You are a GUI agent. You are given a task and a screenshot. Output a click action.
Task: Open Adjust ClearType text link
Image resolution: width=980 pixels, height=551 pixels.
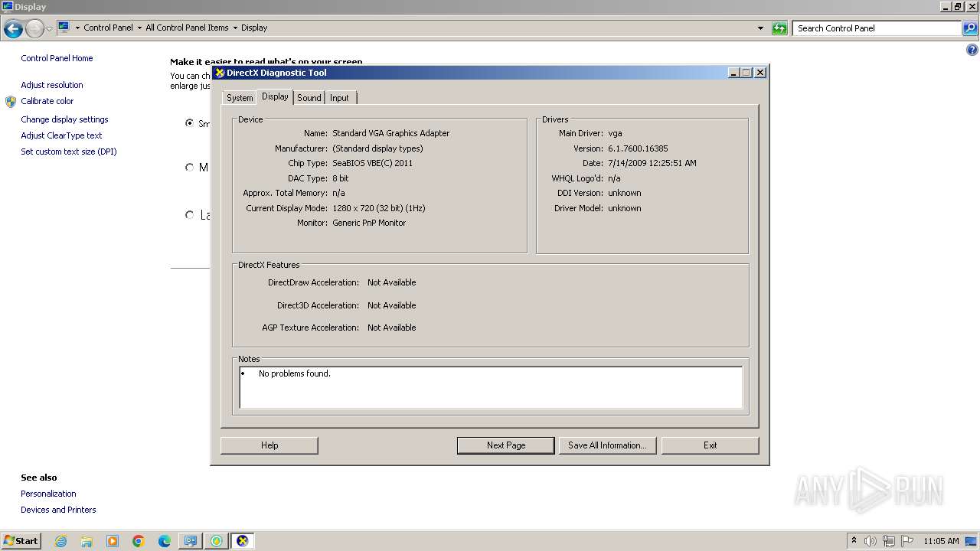(61, 135)
